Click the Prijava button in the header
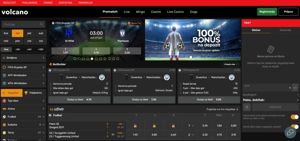The image size is (300, 141). (x=288, y=12)
